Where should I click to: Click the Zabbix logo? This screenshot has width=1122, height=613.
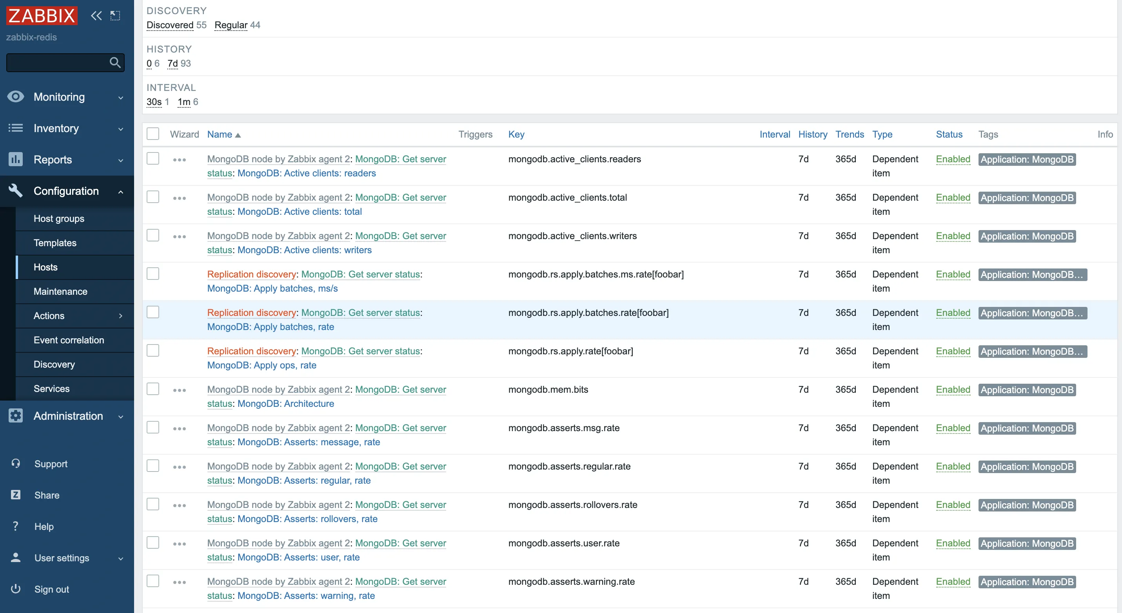(x=42, y=16)
